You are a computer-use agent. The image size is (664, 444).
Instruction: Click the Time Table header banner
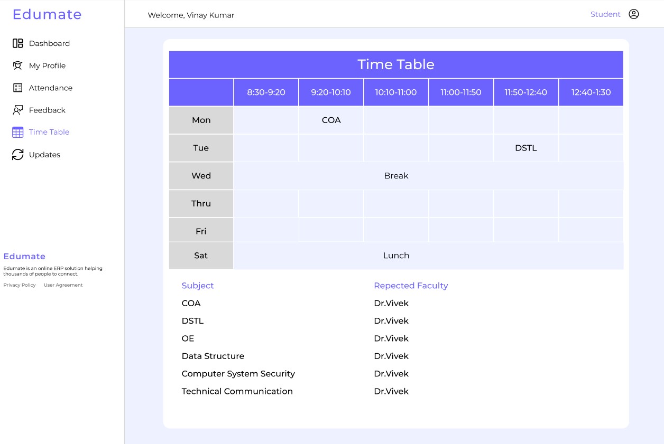[396, 64]
